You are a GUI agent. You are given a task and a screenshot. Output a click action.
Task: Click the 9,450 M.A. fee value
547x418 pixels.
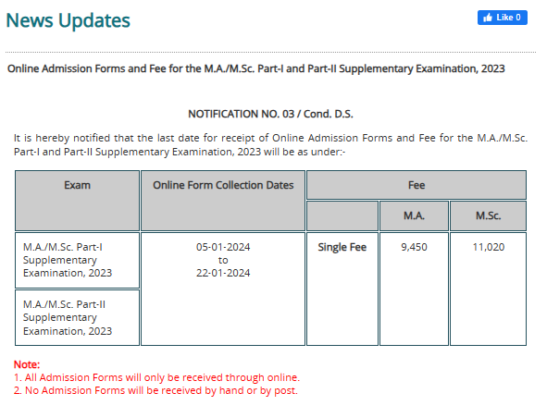[414, 247]
